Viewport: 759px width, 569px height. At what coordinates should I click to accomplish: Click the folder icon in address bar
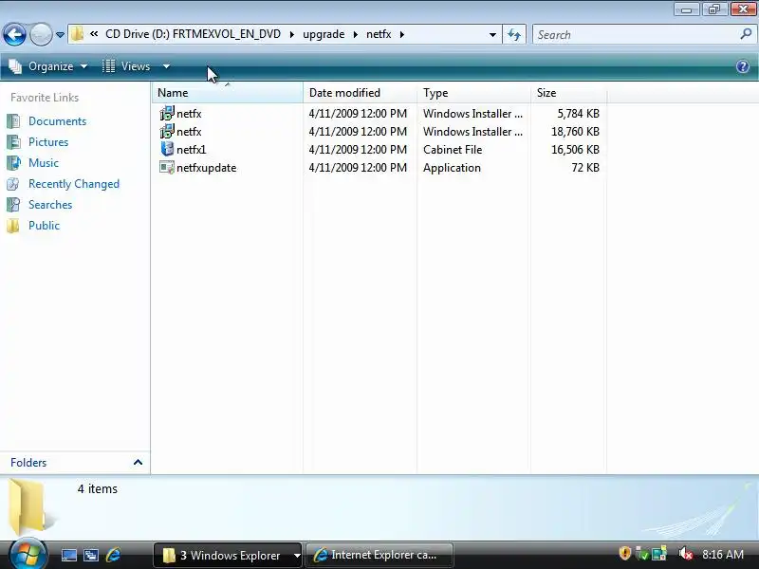77,34
